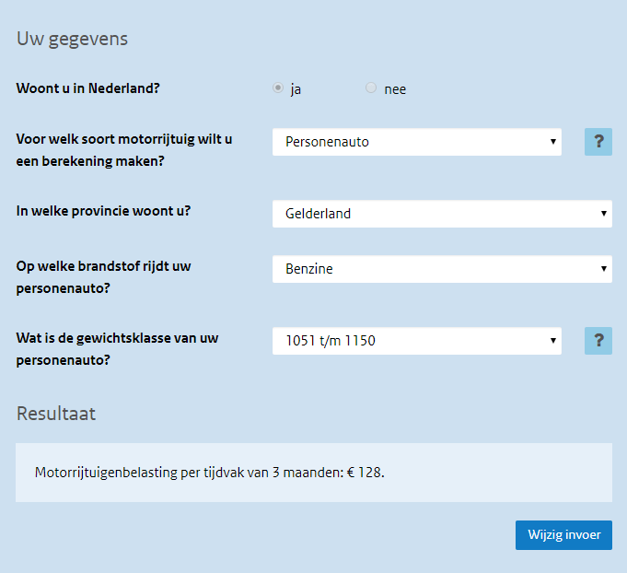Click the 'ja' option label text

click(x=296, y=89)
